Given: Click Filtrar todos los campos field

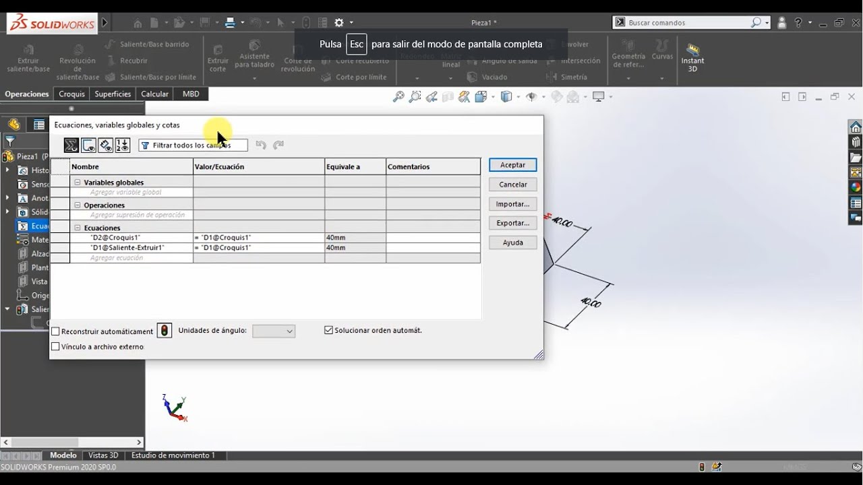Looking at the screenshot, I should click(x=193, y=145).
